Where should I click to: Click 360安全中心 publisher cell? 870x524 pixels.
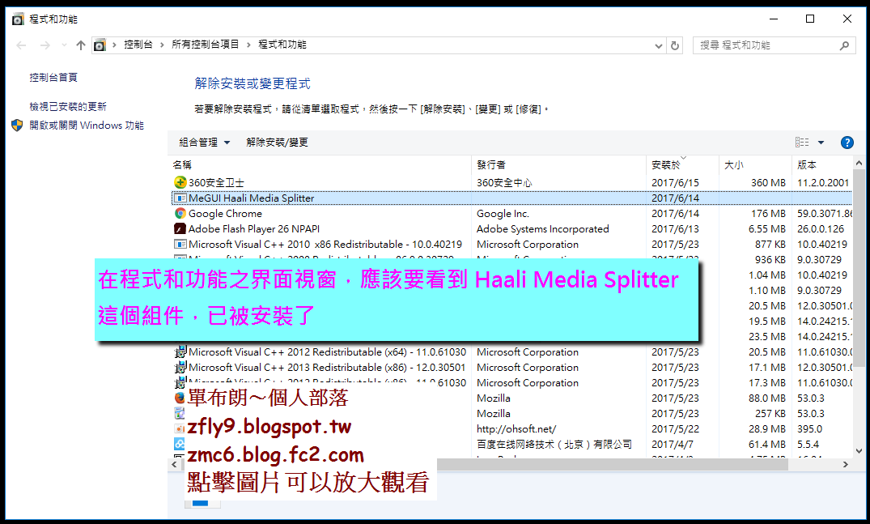504,182
